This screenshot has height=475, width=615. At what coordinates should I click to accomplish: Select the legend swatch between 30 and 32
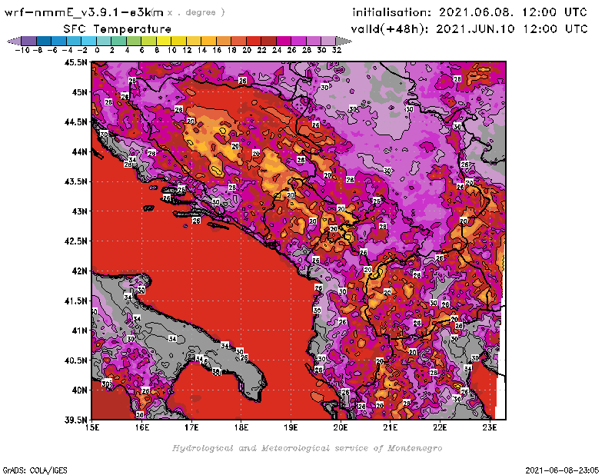pyautogui.click(x=328, y=41)
